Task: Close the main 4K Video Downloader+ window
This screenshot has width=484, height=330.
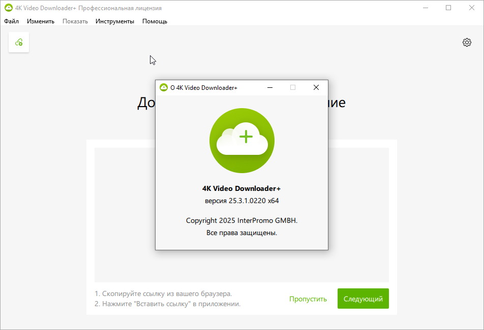Action: [472, 8]
